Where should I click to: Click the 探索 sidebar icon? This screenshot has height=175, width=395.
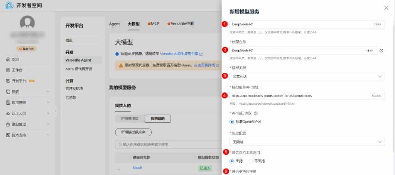coord(8,92)
